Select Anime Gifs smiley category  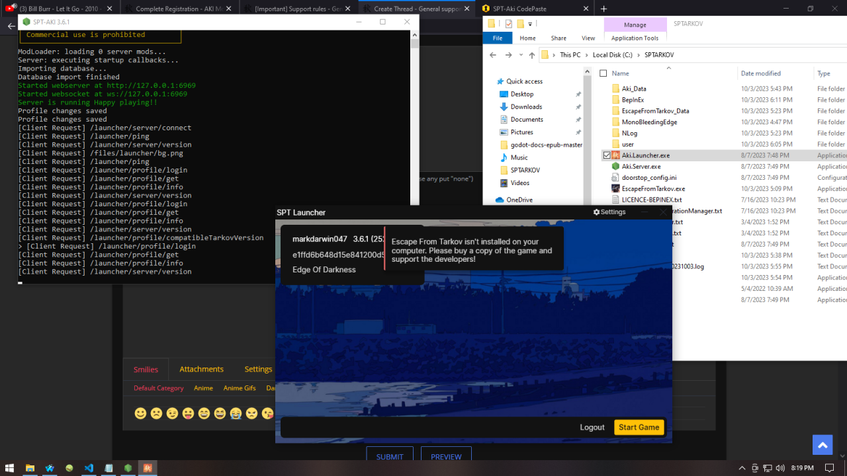click(x=240, y=388)
